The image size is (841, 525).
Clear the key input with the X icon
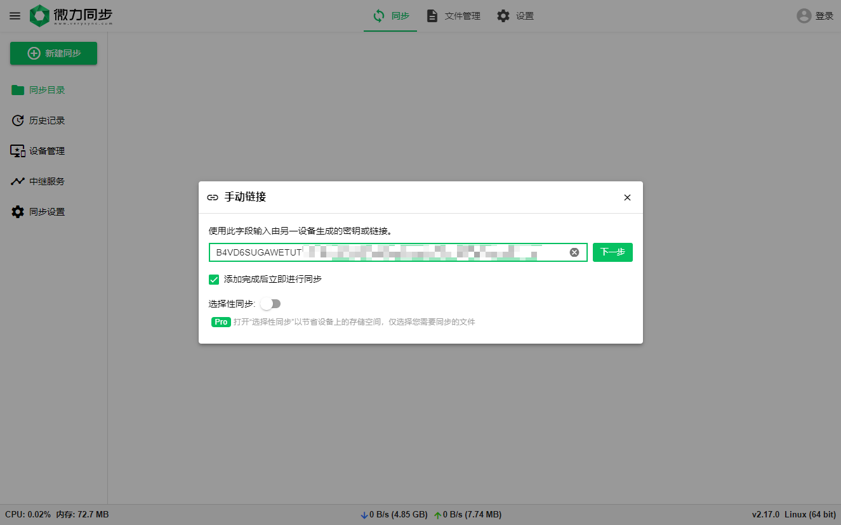tap(574, 252)
